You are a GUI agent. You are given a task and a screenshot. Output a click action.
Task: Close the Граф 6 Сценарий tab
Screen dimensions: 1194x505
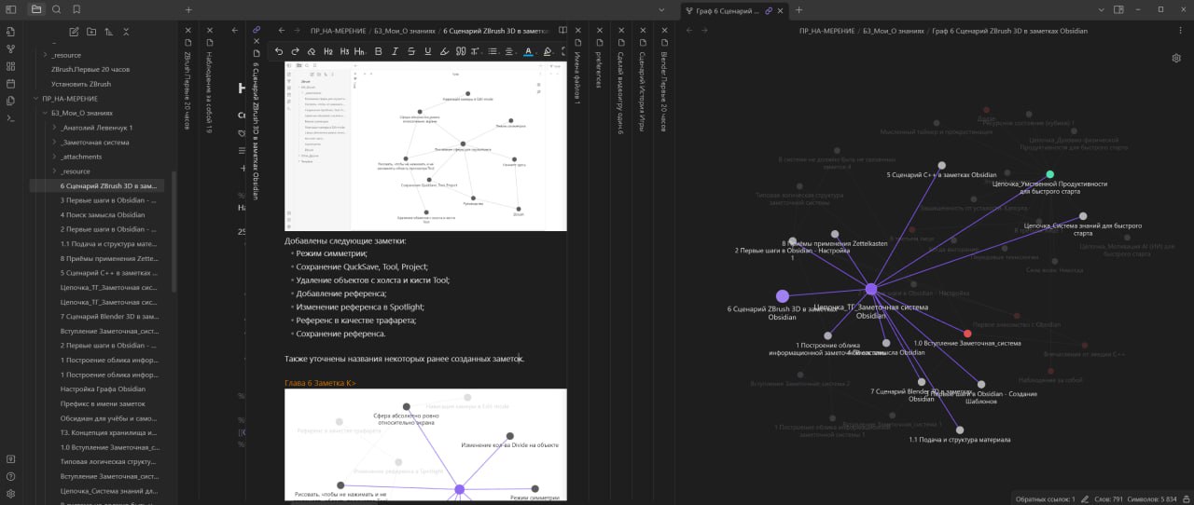[x=781, y=10]
